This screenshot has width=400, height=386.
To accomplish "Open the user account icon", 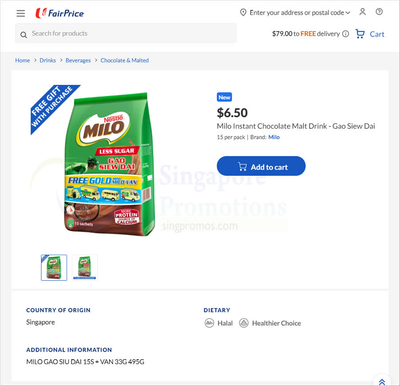I will point(363,12).
